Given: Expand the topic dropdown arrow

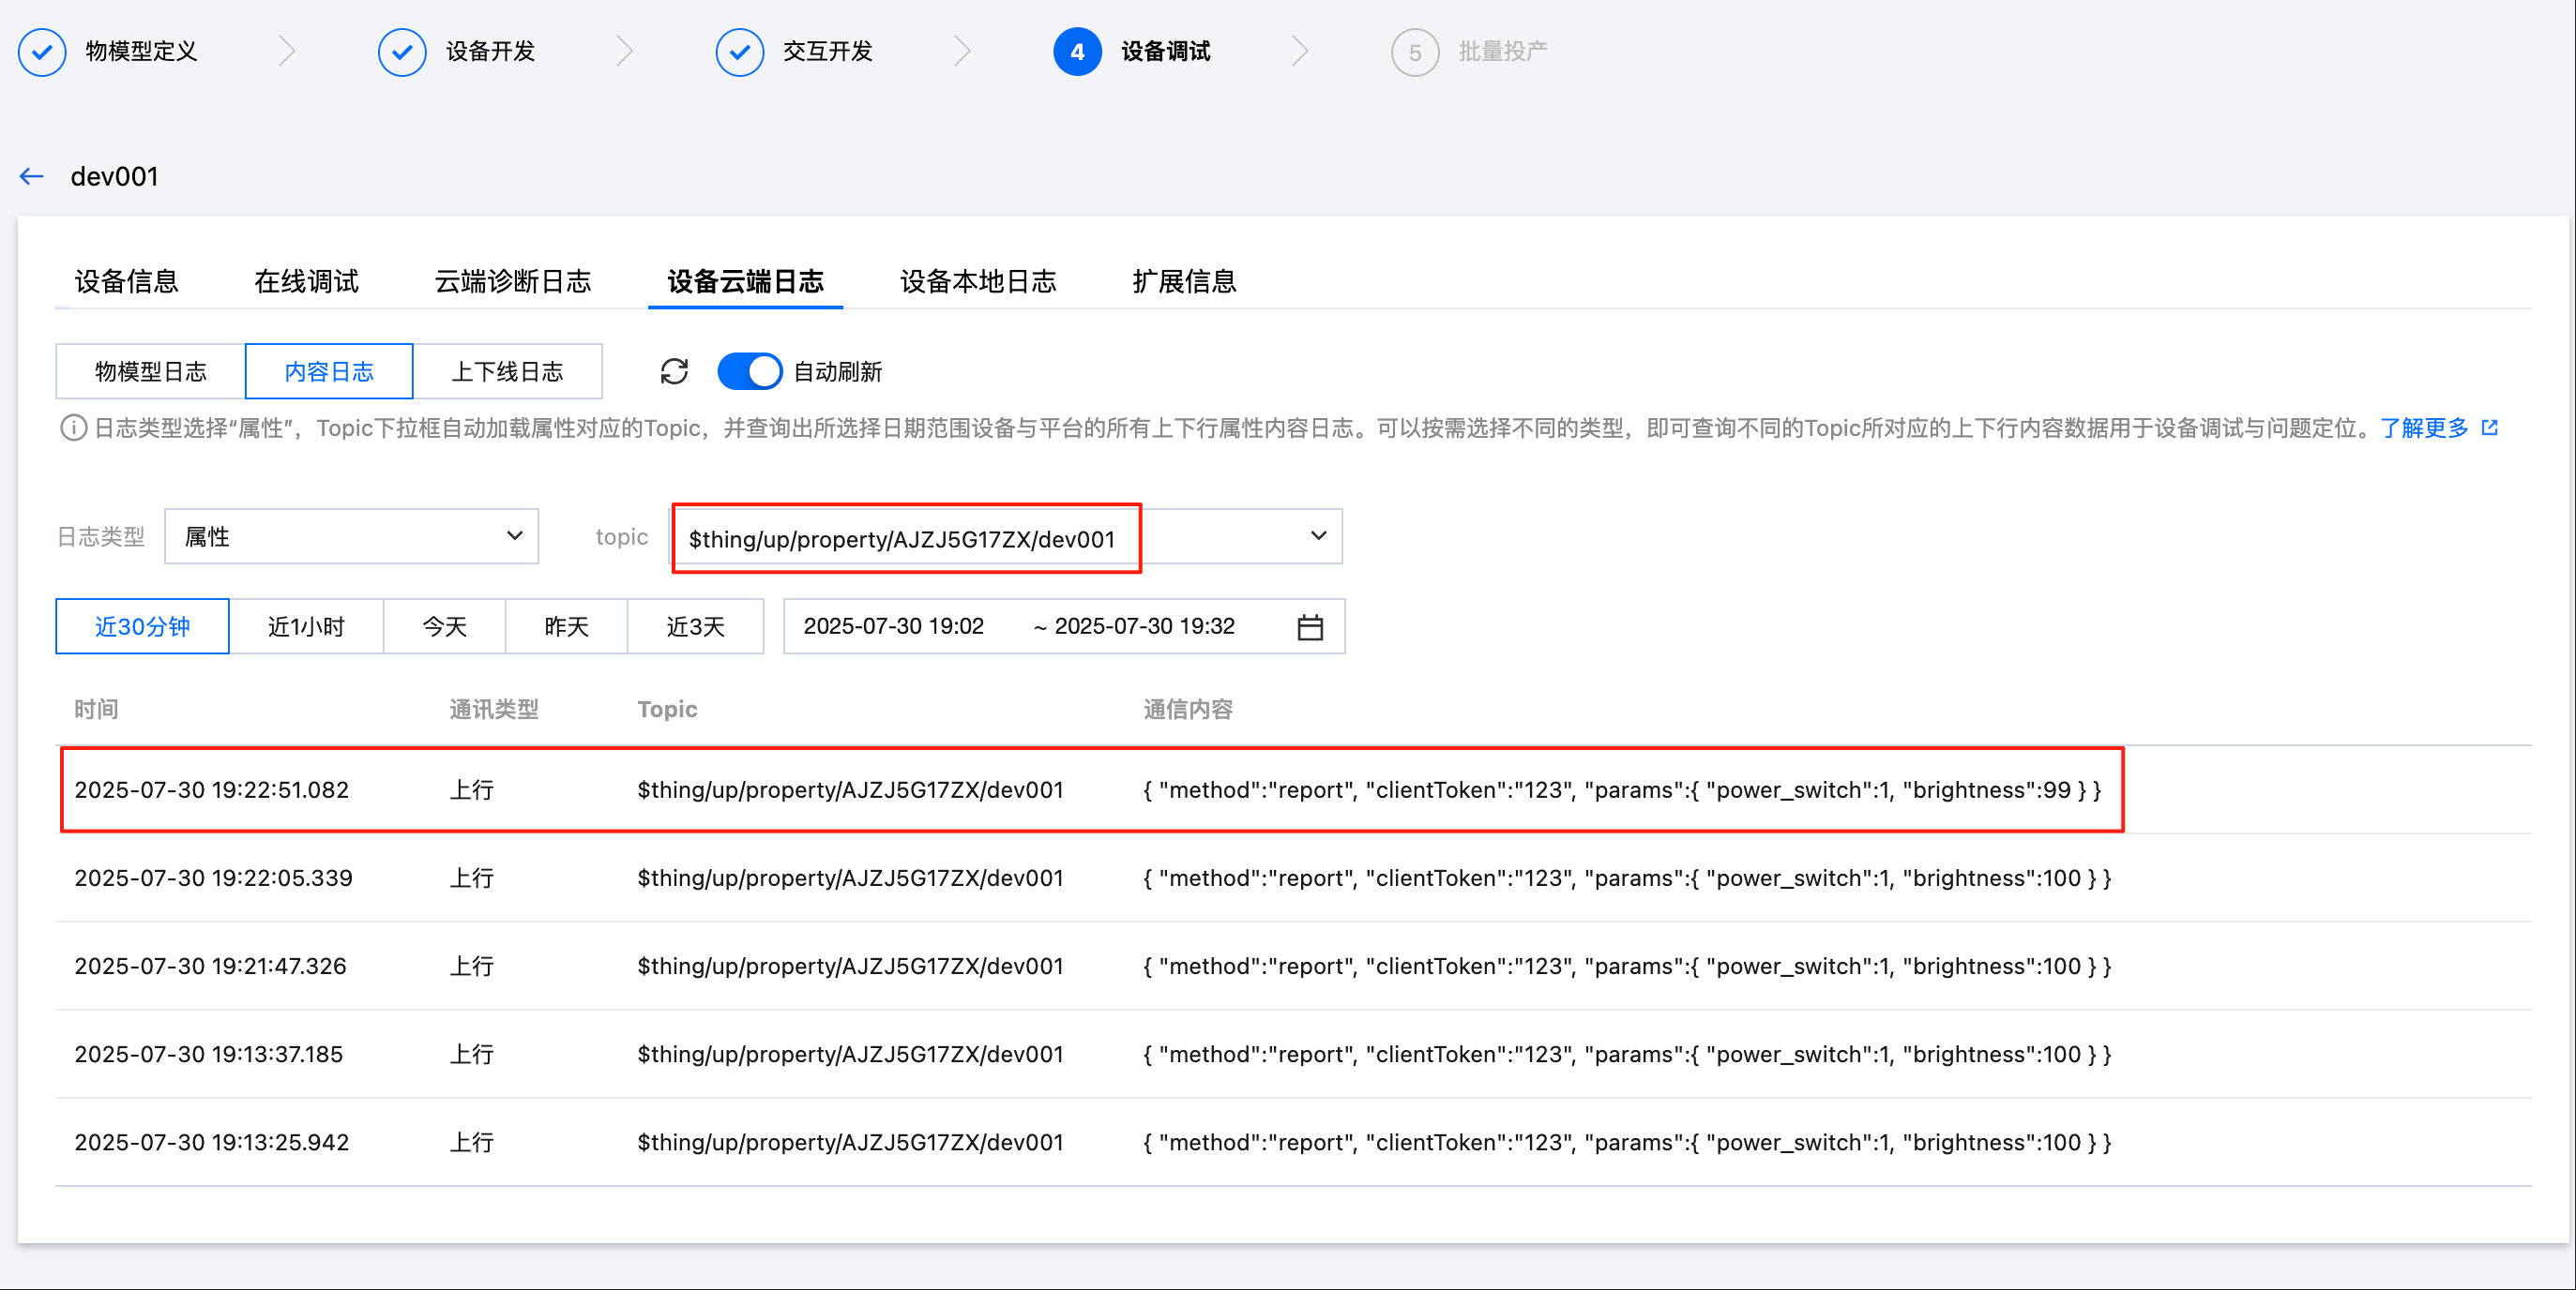Looking at the screenshot, I should pyautogui.click(x=1318, y=536).
